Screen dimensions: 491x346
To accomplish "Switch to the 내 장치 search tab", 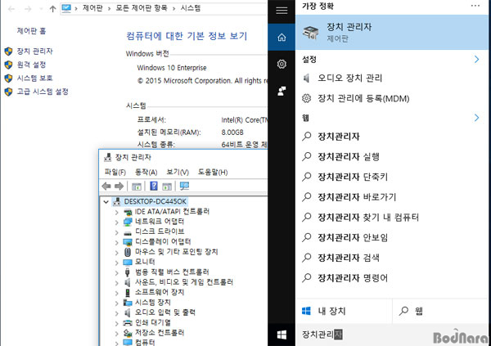I will (344, 311).
